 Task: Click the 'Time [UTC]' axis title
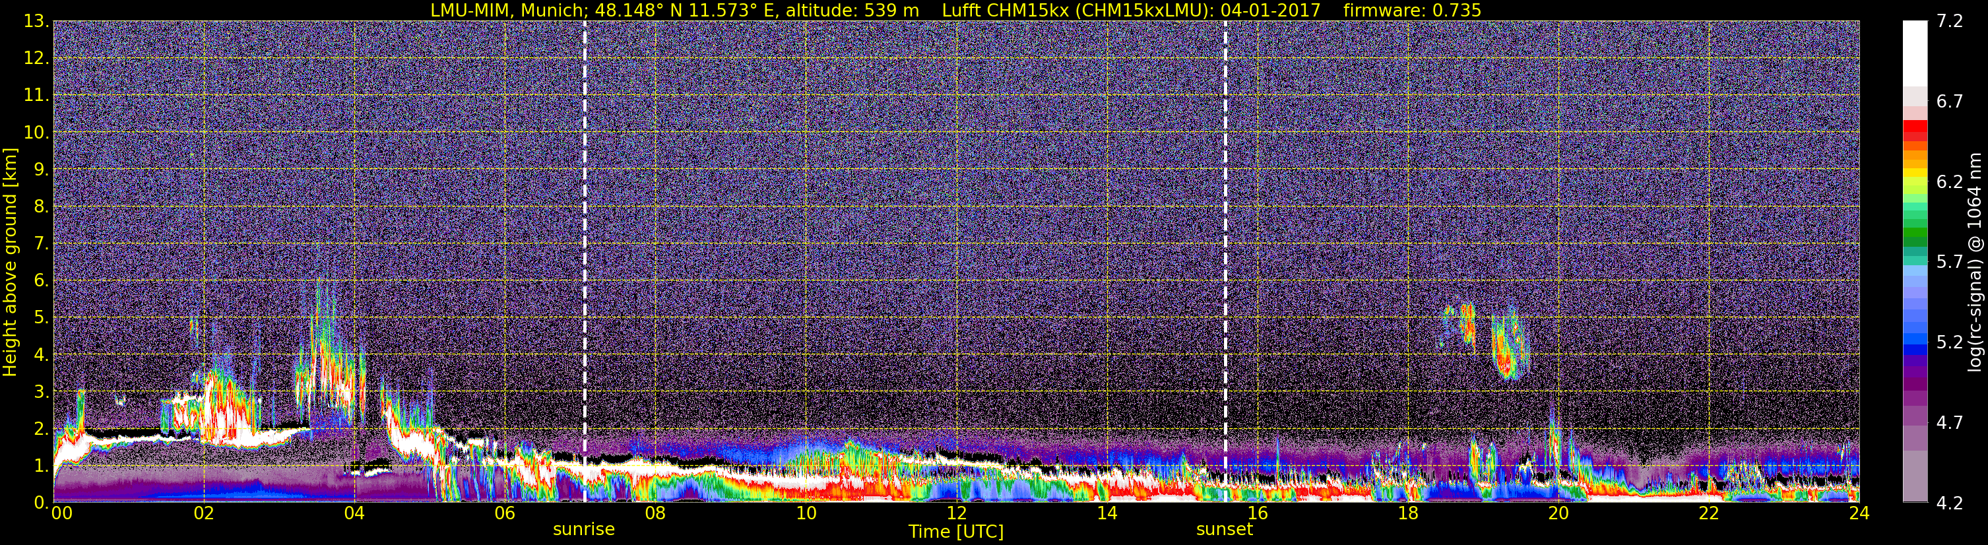click(x=956, y=532)
